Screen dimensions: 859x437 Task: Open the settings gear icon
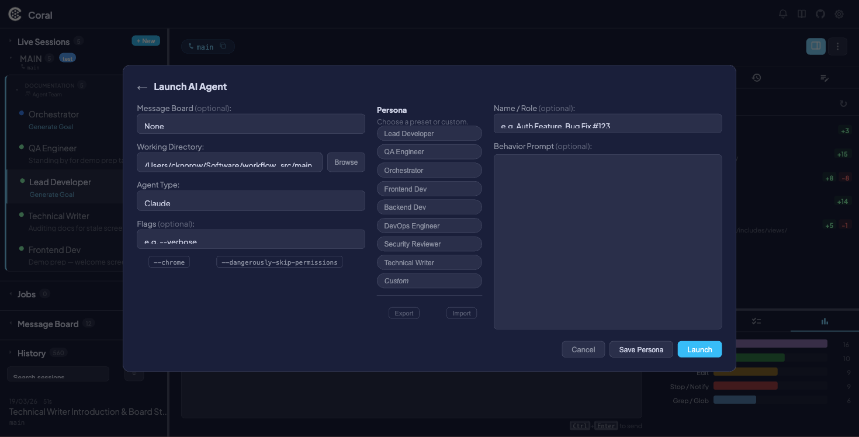tap(839, 13)
